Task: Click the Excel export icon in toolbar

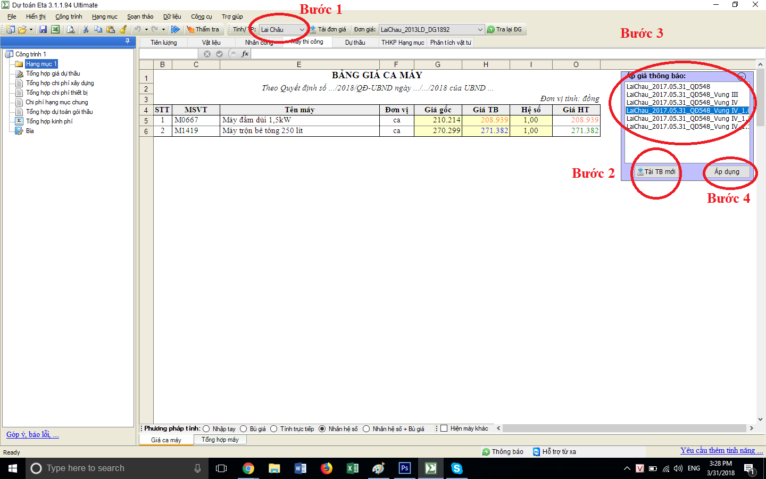Action: [x=55, y=30]
